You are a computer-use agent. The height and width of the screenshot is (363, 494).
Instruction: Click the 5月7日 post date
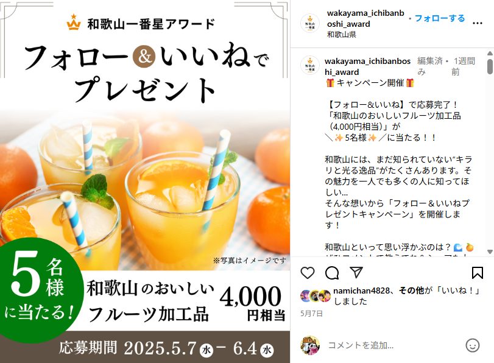311,313
